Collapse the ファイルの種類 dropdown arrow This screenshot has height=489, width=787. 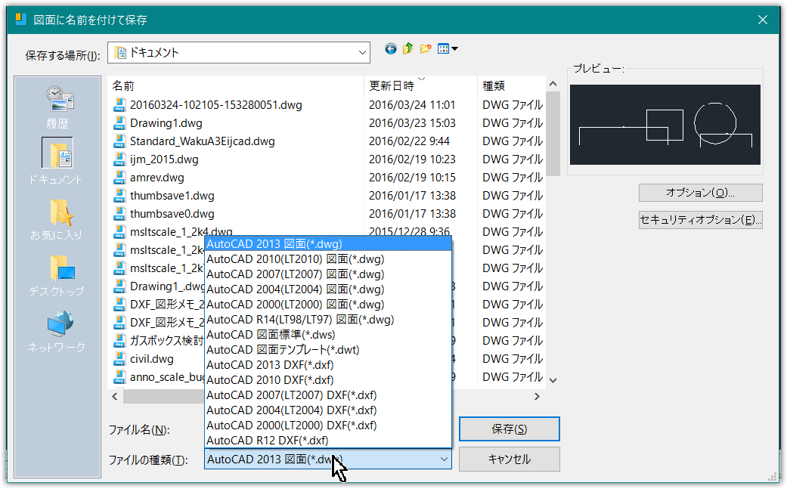444,459
